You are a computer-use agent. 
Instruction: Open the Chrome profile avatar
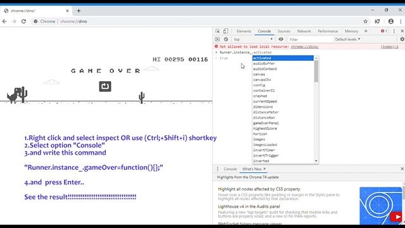pyautogui.click(x=391, y=22)
